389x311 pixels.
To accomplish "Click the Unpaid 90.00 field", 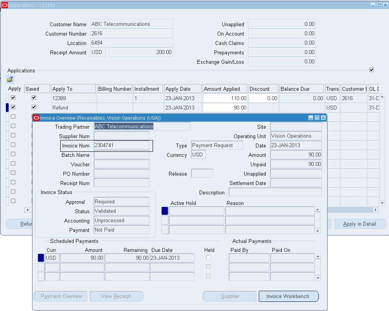I will coord(296,164).
